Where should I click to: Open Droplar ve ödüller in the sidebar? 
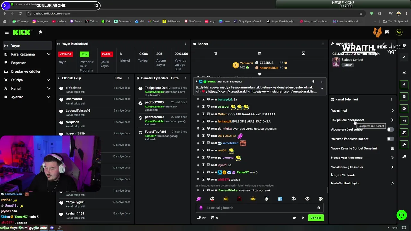pos(27,71)
